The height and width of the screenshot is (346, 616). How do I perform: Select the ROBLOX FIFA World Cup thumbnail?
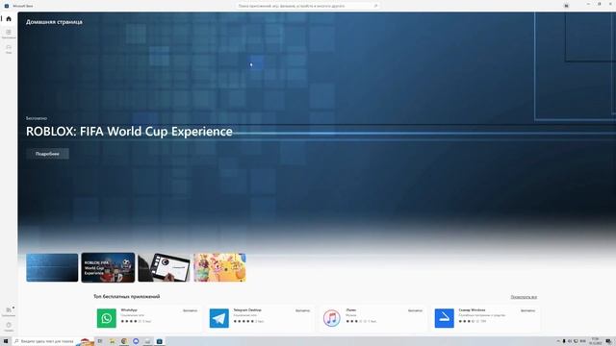point(108,267)
